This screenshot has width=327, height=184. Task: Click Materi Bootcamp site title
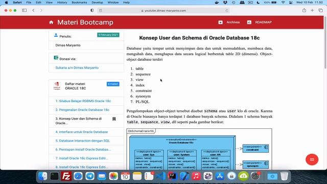click(85, 22)
